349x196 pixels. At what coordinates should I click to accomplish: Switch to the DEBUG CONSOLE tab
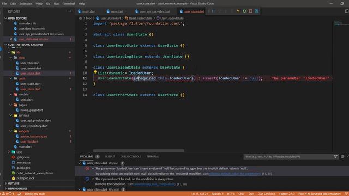[130, 156]
